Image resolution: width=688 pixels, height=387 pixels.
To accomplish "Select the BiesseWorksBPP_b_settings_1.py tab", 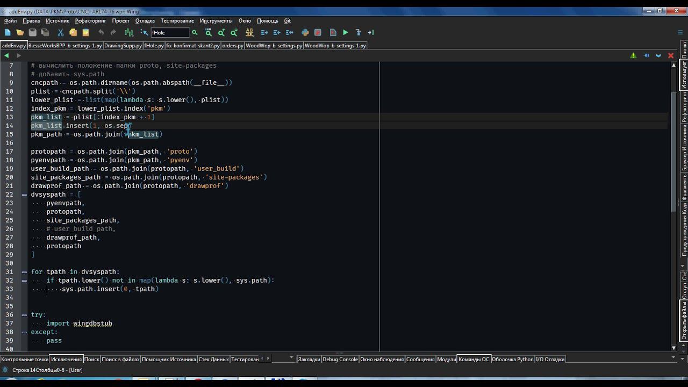I will (x=65, y=46).
